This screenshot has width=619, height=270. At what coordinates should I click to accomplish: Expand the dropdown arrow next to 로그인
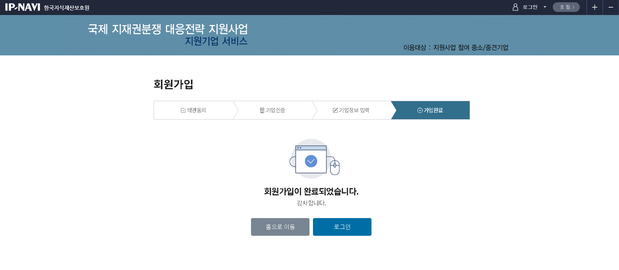pos(545,7)
